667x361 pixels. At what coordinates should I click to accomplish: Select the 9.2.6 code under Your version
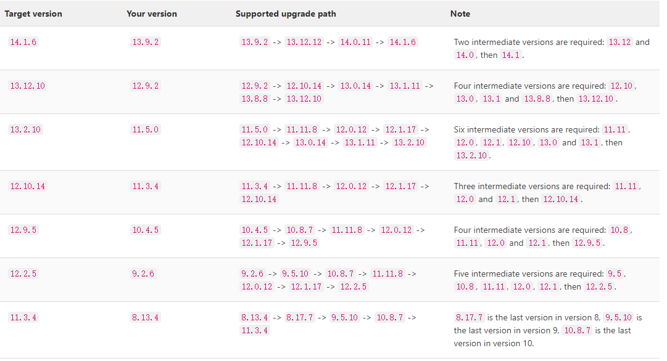[143, 274]
